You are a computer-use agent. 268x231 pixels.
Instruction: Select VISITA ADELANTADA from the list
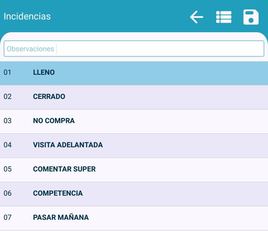(x=68, y=145)
